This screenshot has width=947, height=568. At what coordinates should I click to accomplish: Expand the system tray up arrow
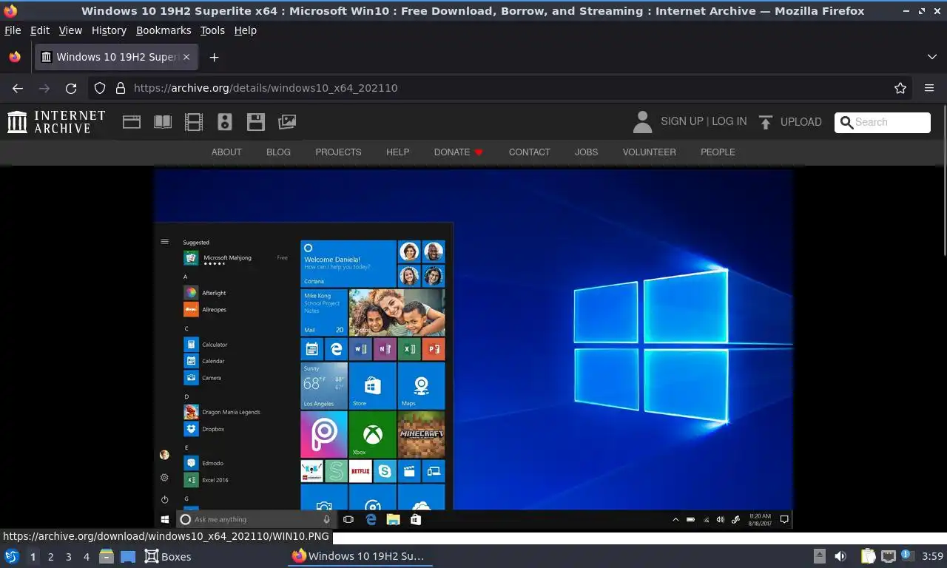[x=819, y=556]
